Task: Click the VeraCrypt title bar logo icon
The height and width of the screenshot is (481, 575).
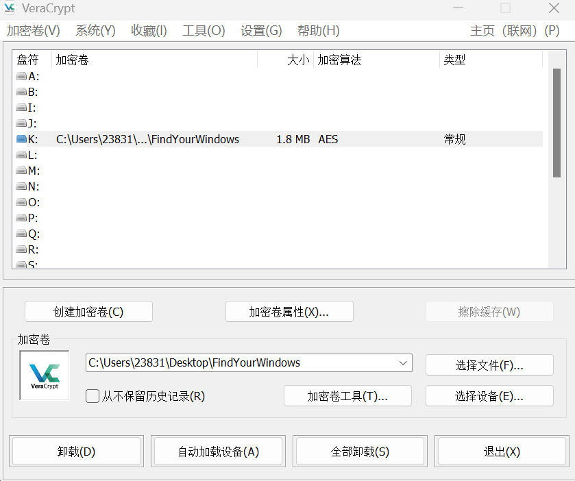Action: click(x=10, y=8)
